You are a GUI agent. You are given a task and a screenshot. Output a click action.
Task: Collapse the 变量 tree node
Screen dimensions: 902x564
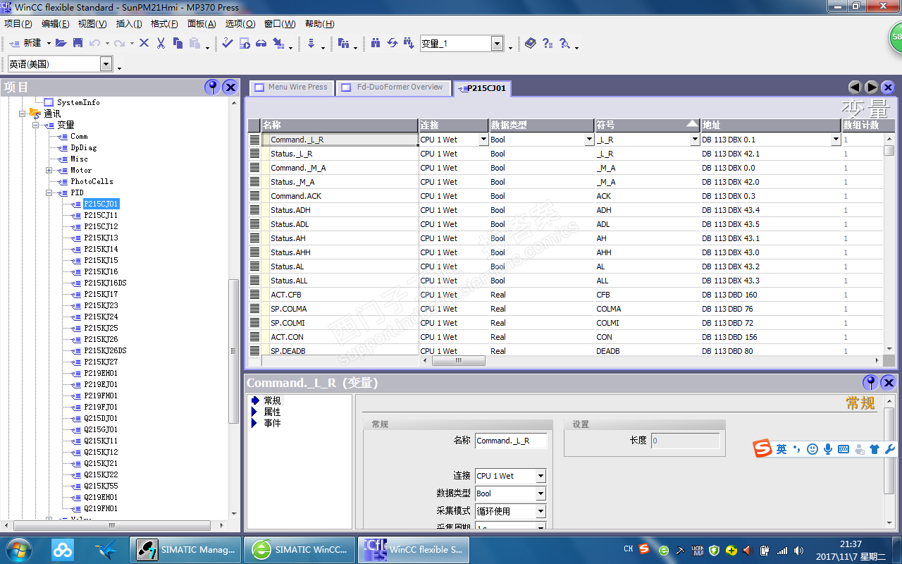coord(35,125)
